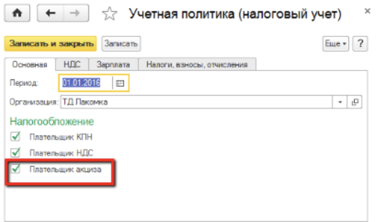Disable the Плательщик акциза checkbox
The height and width of the screenshot is (222, 386).
click(x=16, y=169)
